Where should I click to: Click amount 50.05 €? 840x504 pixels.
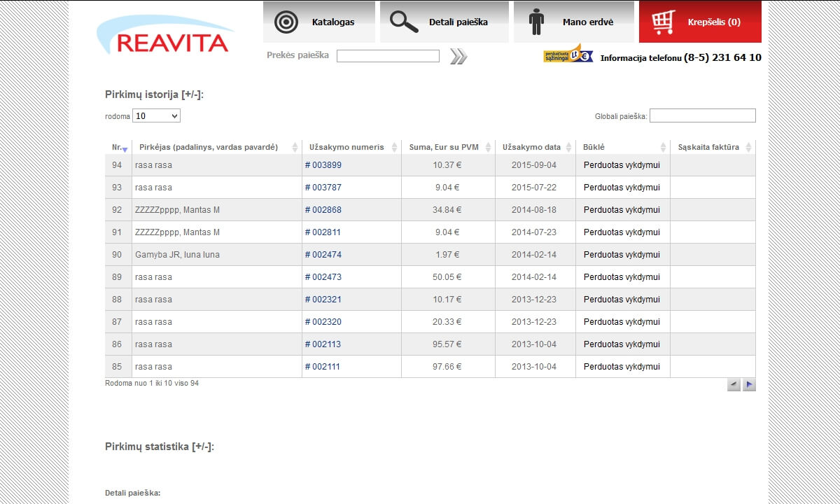[x=447, y=277]
